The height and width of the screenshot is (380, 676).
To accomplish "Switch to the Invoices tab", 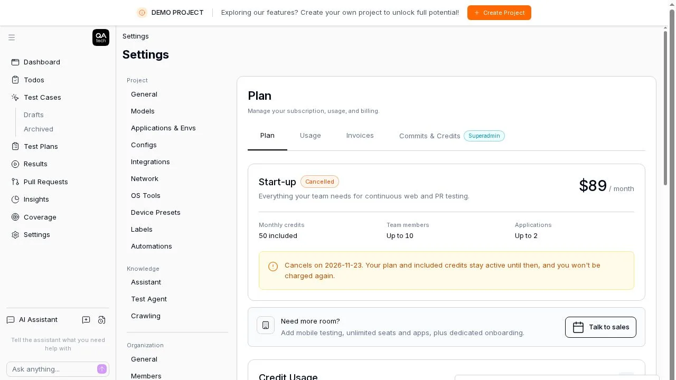I will coord(360,136).
